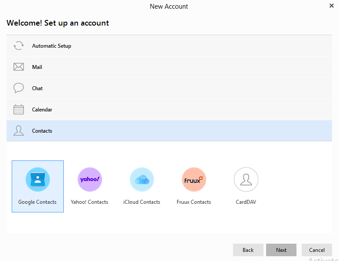
Task: Click the Calendar grid icon
Action: point(19,110)
